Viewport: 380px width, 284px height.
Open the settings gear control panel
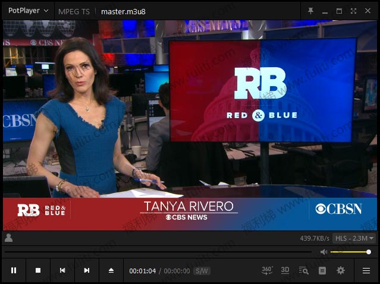[340, 270]
